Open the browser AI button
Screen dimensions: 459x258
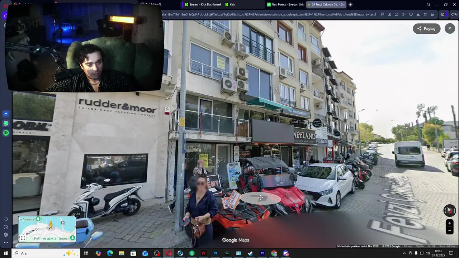(454, 14)
